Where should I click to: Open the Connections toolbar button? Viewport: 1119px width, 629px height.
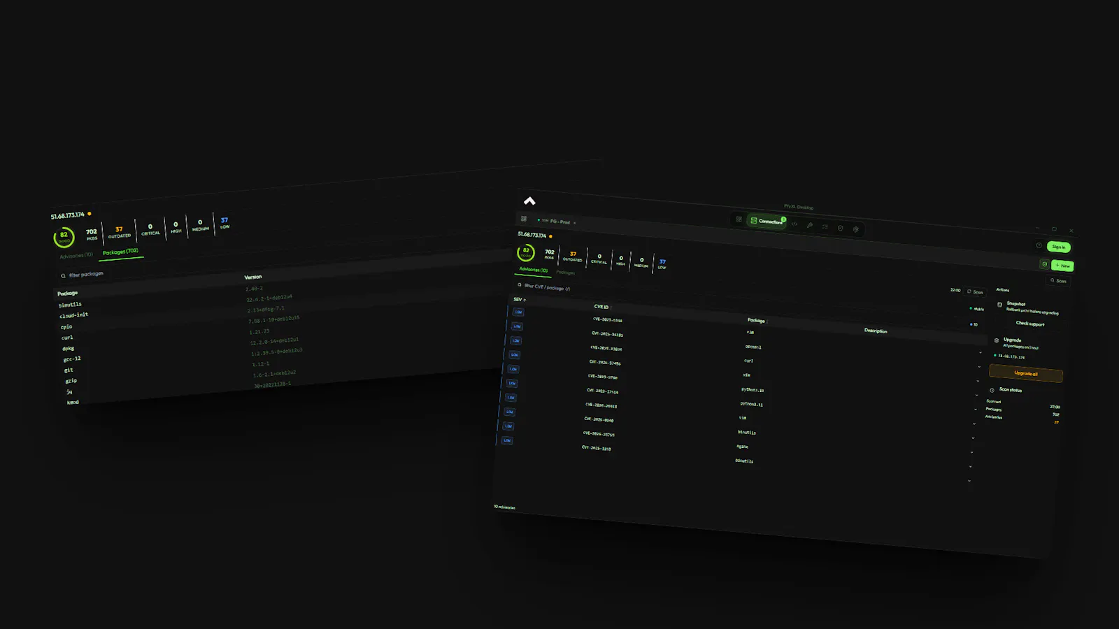click(767, 221)
